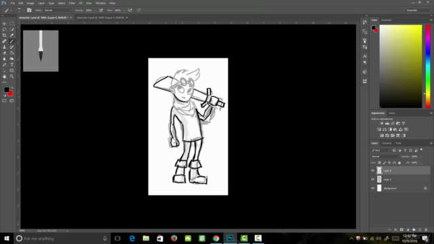Select the Zoom tool

pyautogui.click(x=12, y=77)
